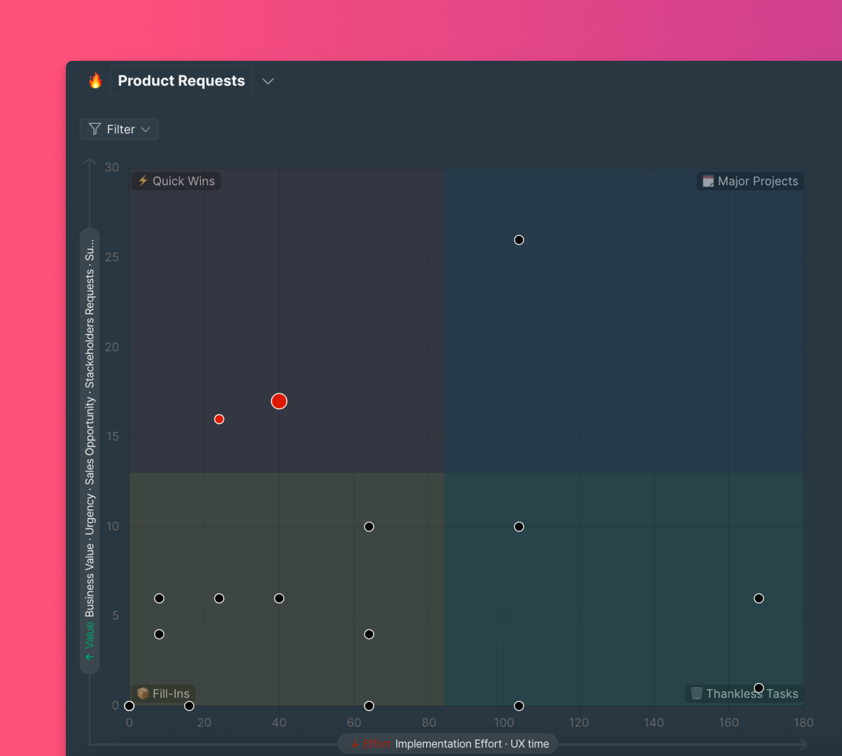Select the large red data point

(279, 401)
